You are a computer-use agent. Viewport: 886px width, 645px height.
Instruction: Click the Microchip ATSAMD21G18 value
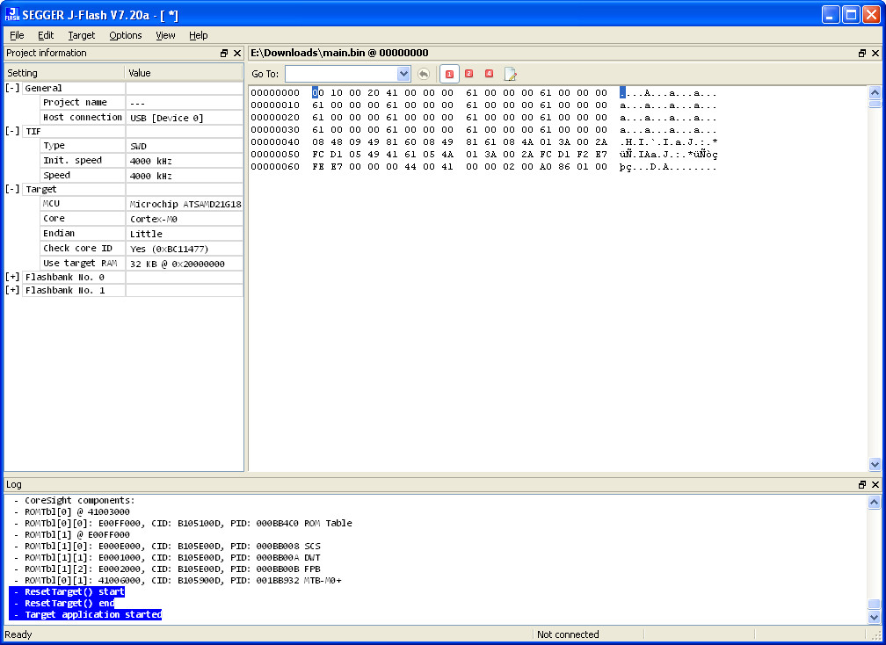pyautogui.click(x=185, y=205)
